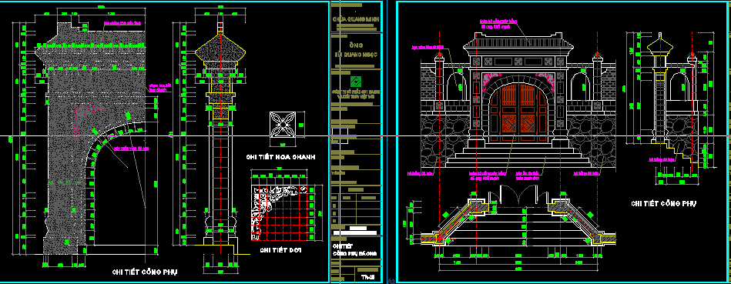Select the front stair steps below the gate
Viewport: 731px width, 284px height.
click(518, 155)
